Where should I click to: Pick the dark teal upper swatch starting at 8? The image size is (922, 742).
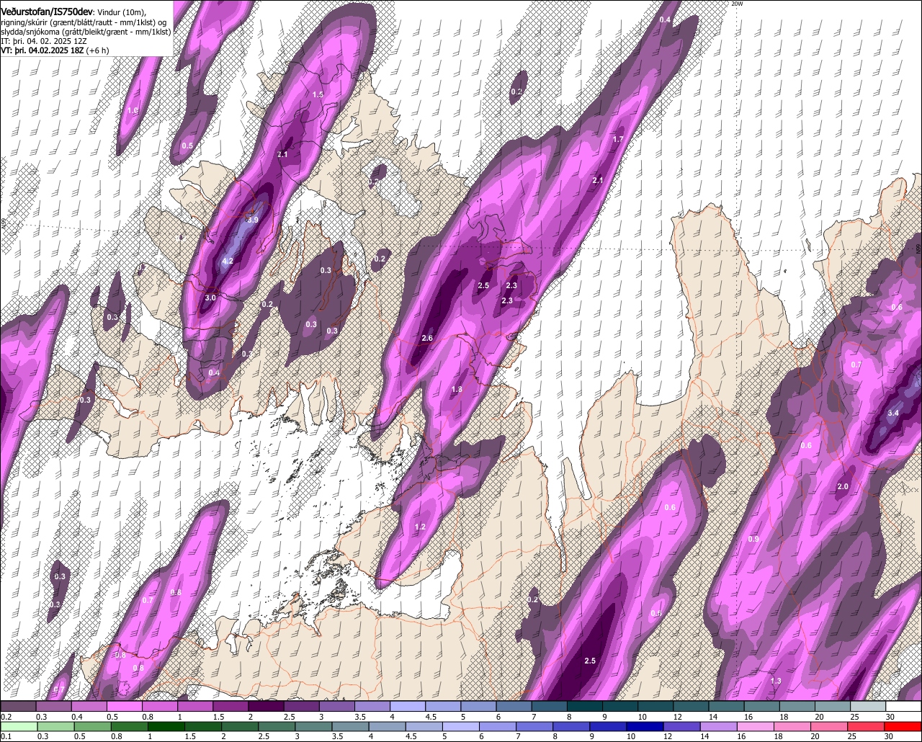(585, 707)
